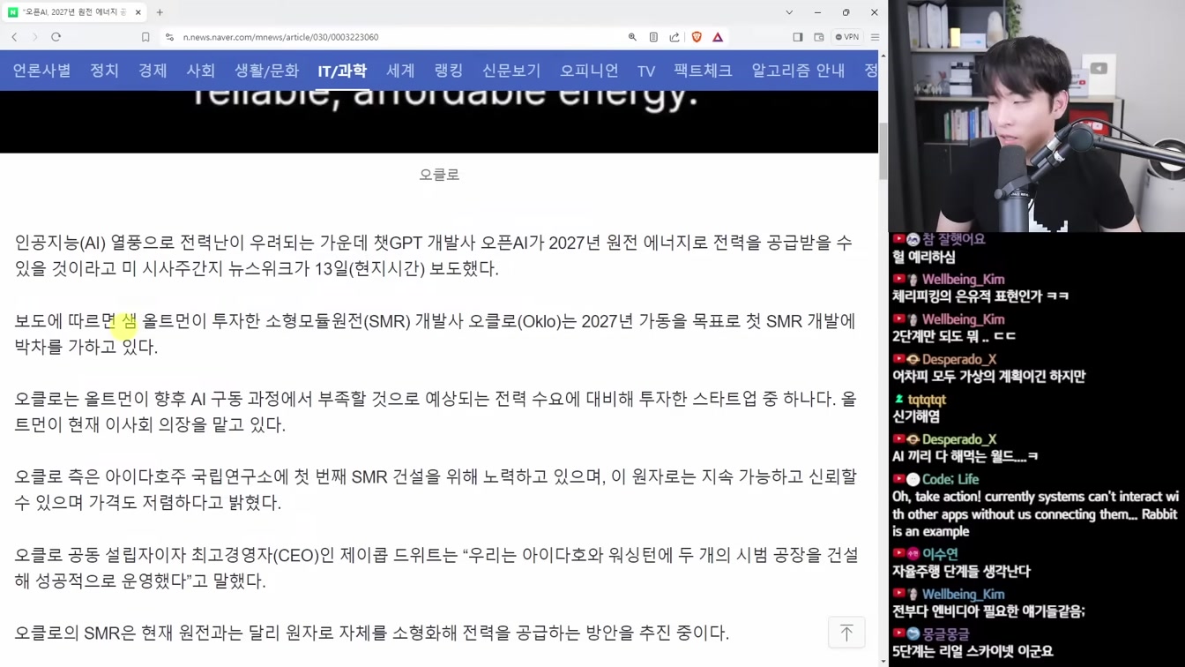Go to the 경제 section
The image size is (1185, 667).
pyautogui.click(x=153, y=71)
